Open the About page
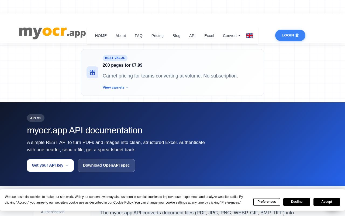 121,36
